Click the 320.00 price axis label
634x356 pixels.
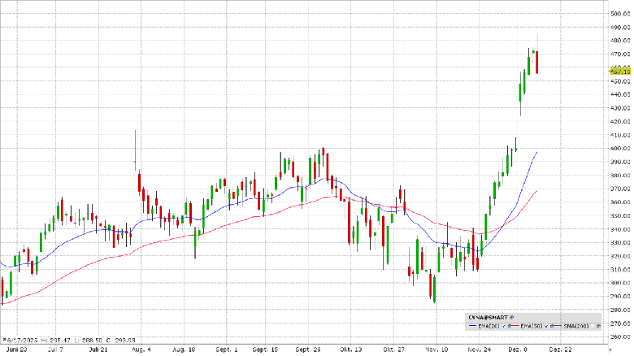click(x=621, y=256)
